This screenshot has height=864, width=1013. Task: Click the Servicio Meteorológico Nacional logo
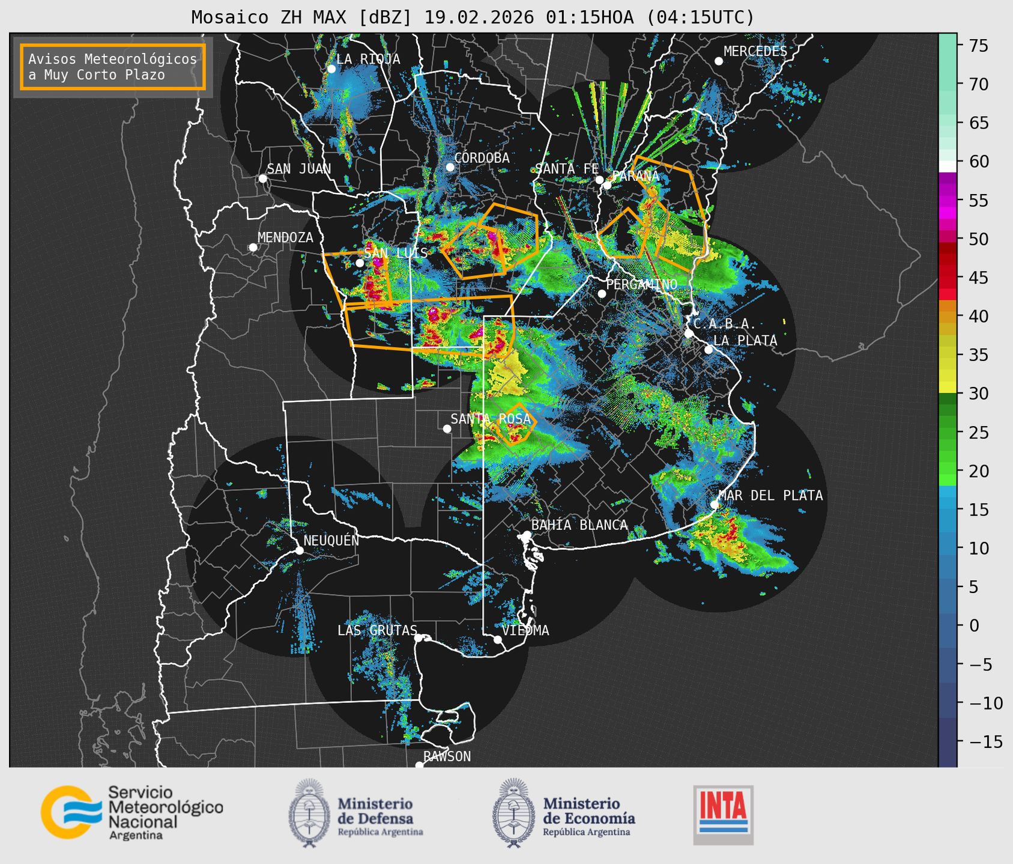tap(132, 812)
